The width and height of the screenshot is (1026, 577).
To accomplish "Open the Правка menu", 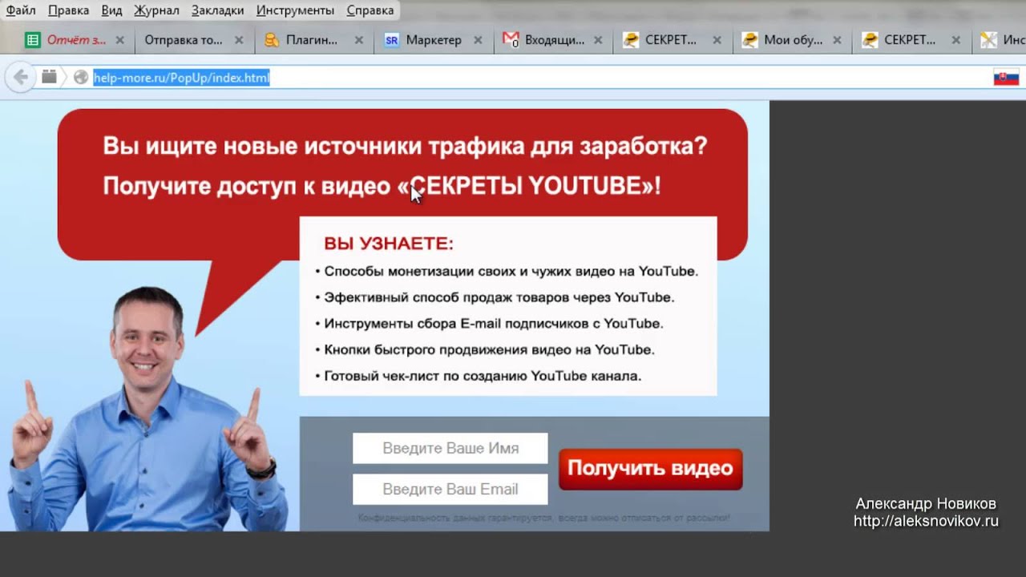I will click(68, 10).
